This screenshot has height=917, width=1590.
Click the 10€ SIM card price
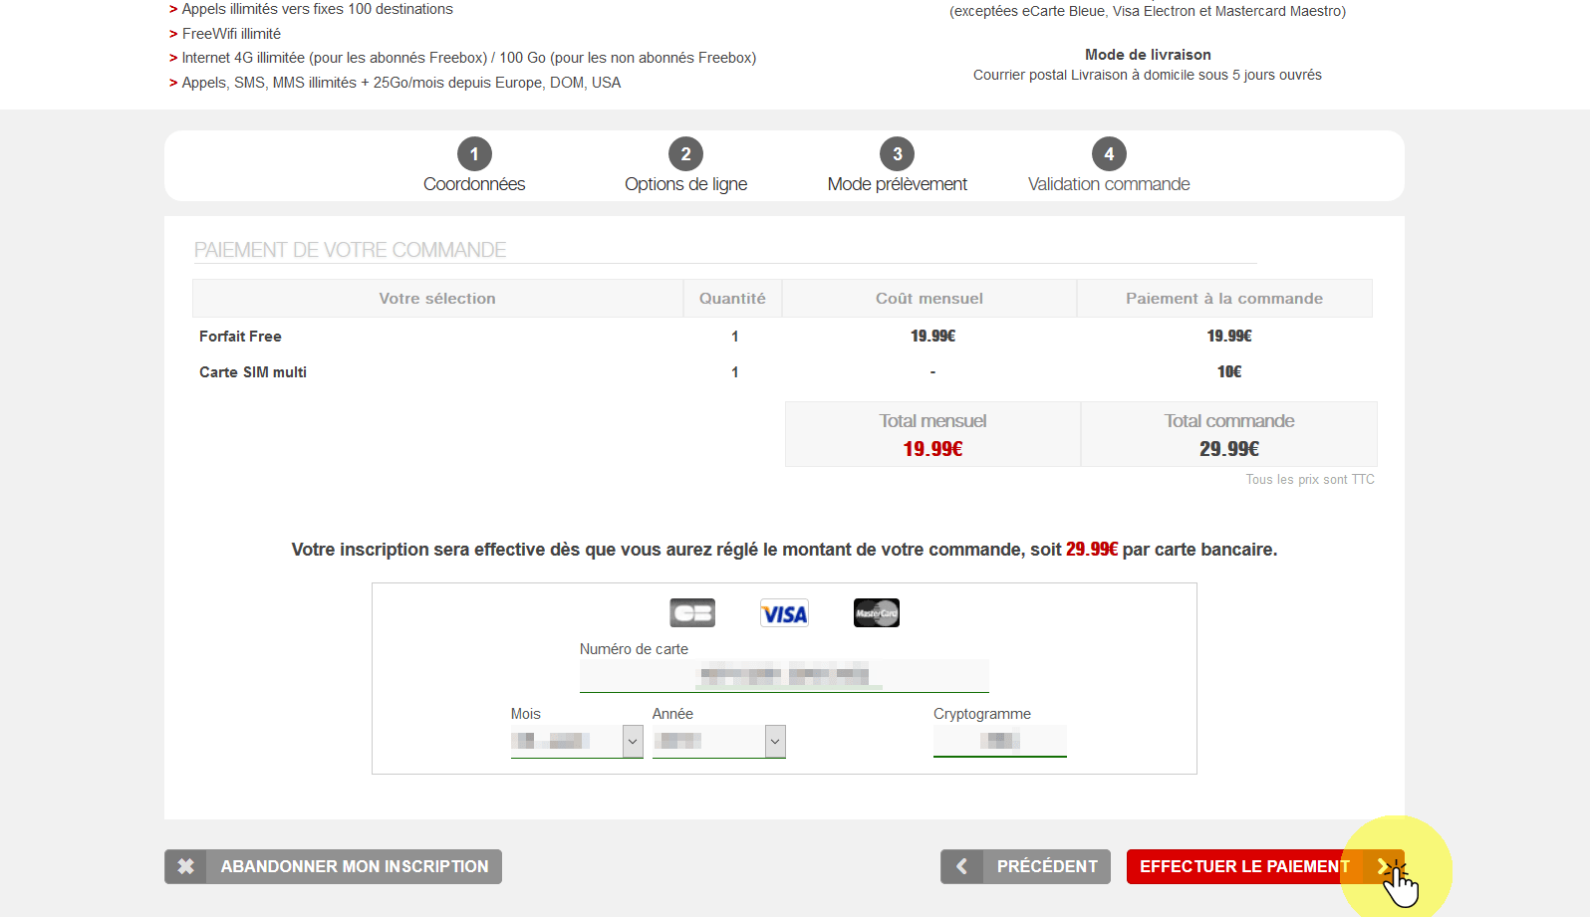pos(1229,372)
